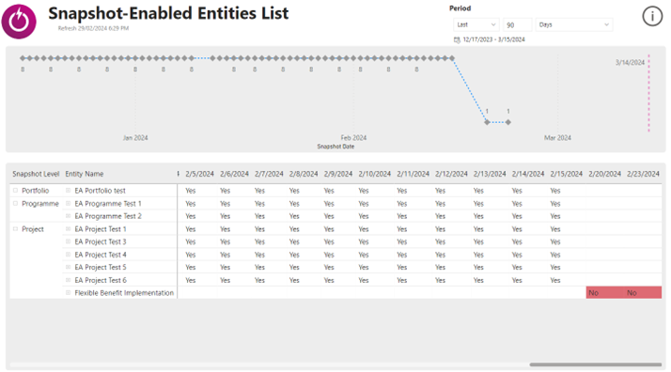Viewport: 671px width, 372px height.
Task: Collapse the Portfolio snapshot level row
Action: [15, 191]
